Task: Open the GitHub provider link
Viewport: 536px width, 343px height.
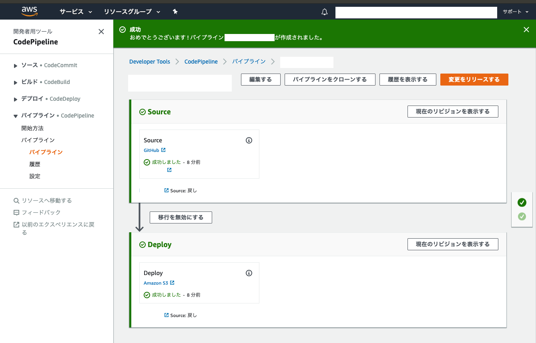Action: tap(155, 150)
